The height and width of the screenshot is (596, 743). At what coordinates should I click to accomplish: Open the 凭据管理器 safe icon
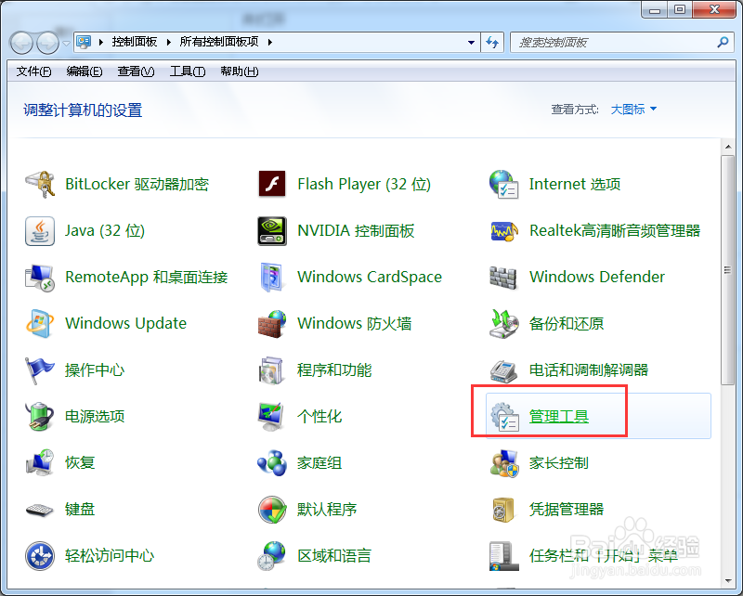pos(503,510)
